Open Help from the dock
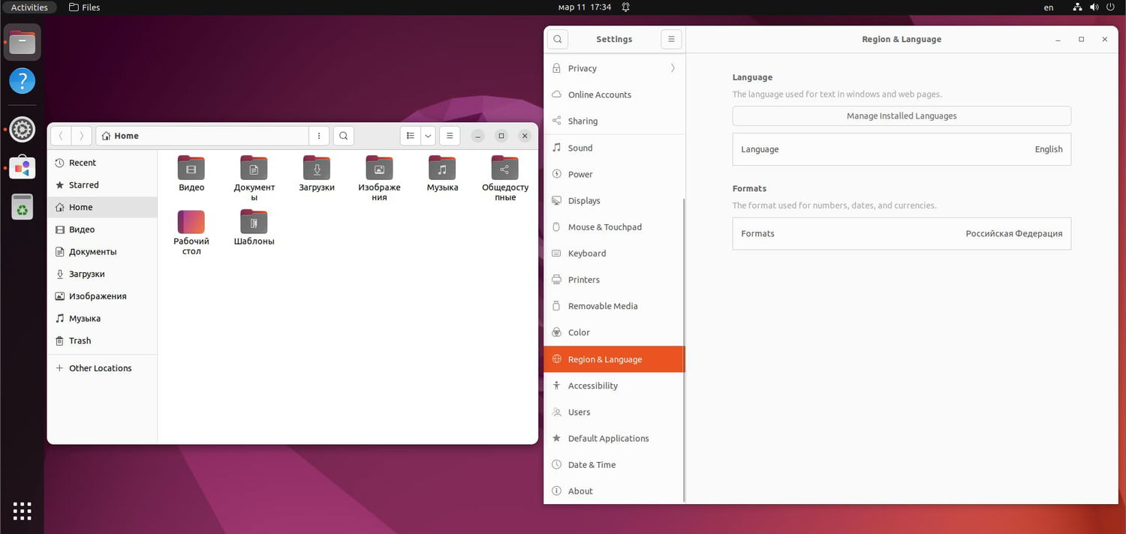1126x534 pixels. (x=22, y=80)
